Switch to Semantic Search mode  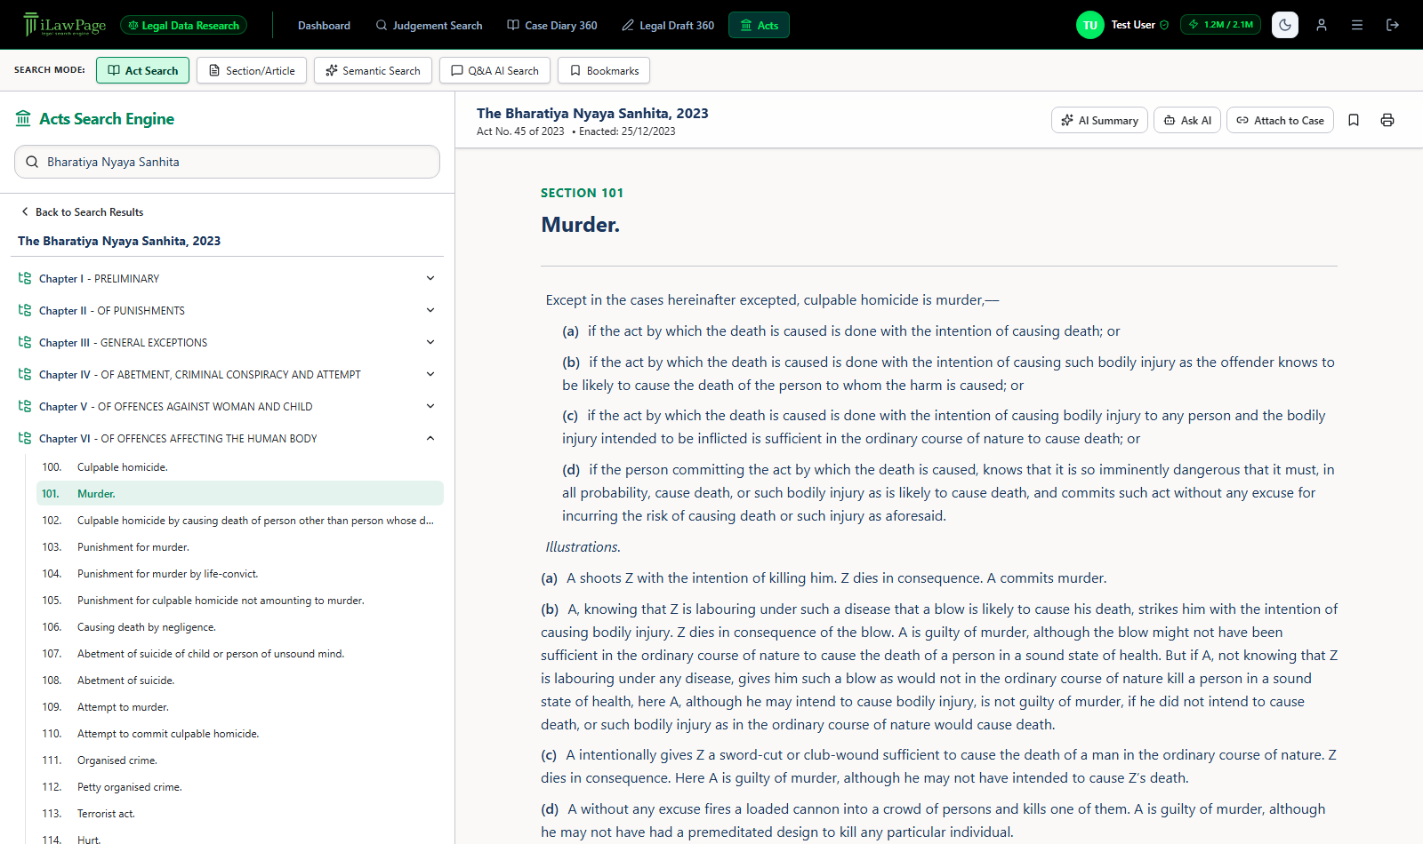(x=373, y=70)
